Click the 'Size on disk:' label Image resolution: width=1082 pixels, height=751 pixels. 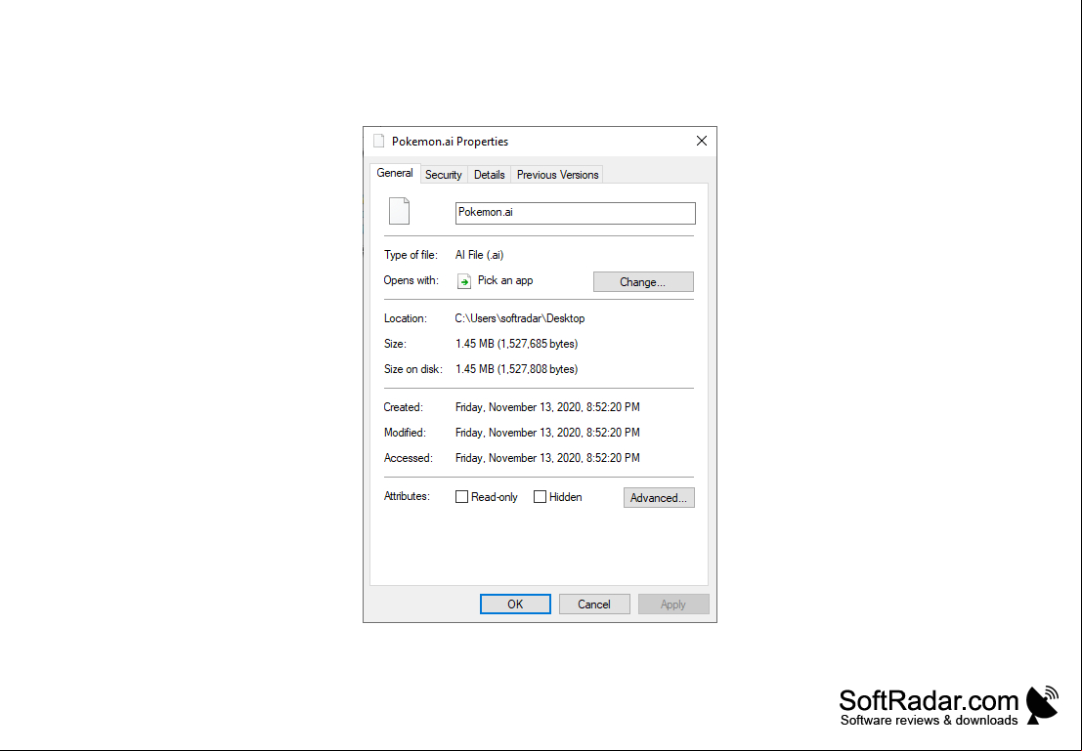pyautogui.click(x=412, y=369)
